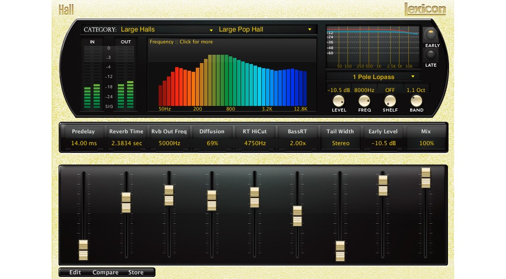Click the Predelay fader handle
The height and width of the screenshot is (279, 506).
pyautogui.click(x=83, y=250)
